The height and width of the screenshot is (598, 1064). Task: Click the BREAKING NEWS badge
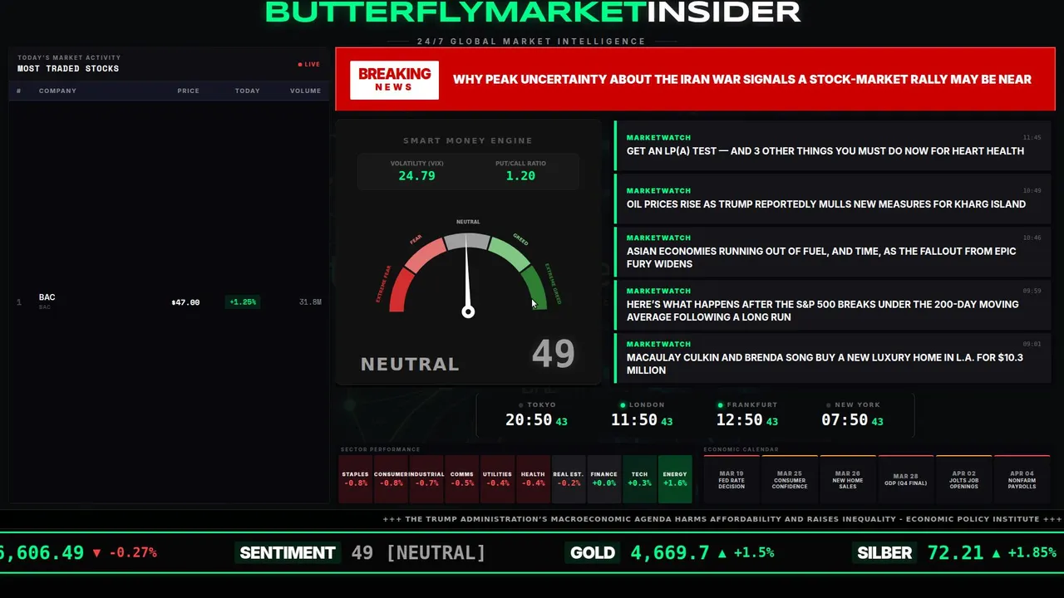394,80
